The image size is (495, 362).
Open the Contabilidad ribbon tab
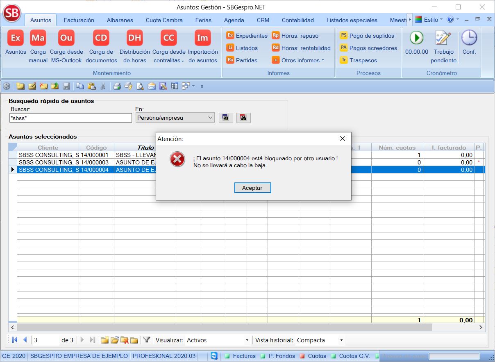coord(297,20)
